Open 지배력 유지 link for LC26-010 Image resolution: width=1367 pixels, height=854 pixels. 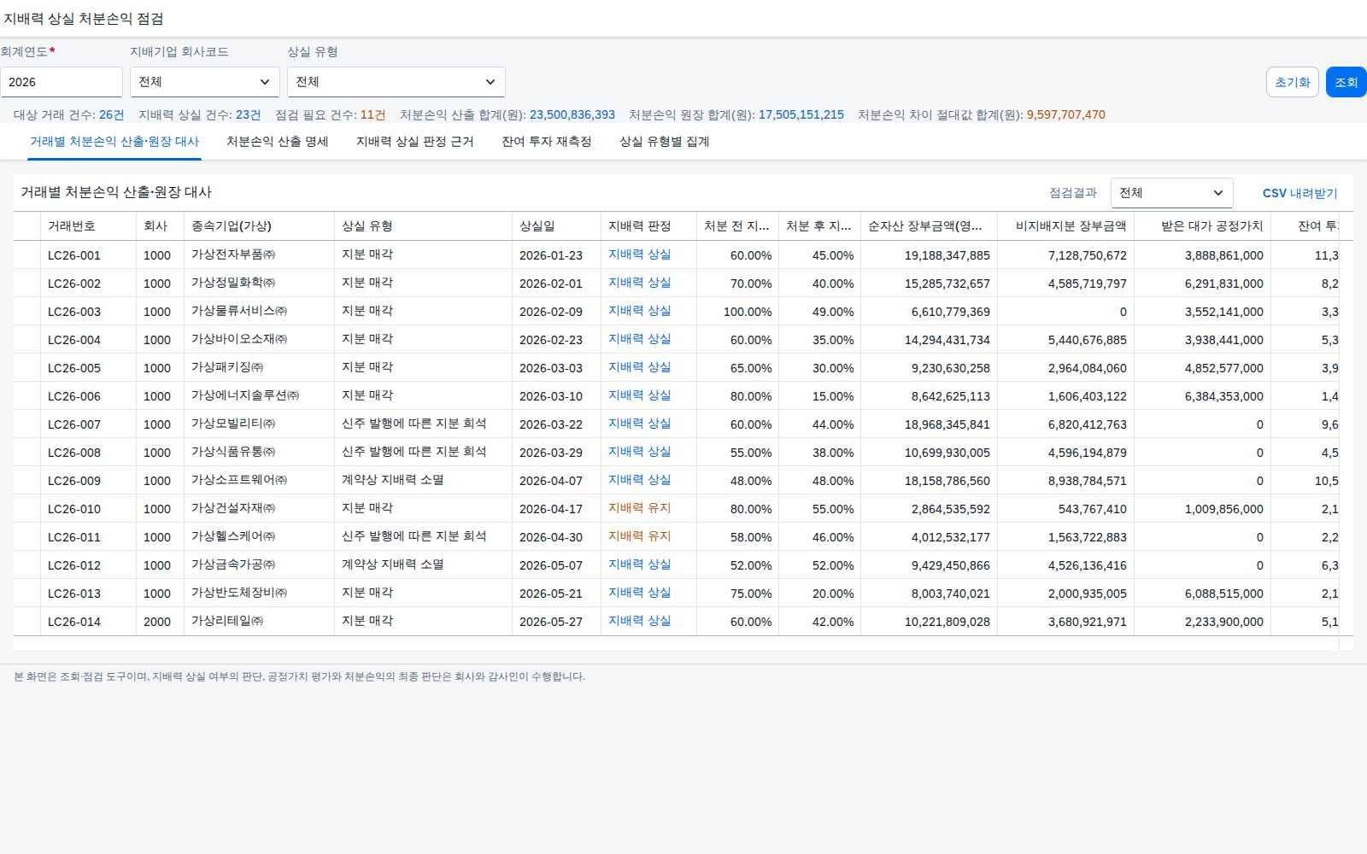[x=640, y=508]
